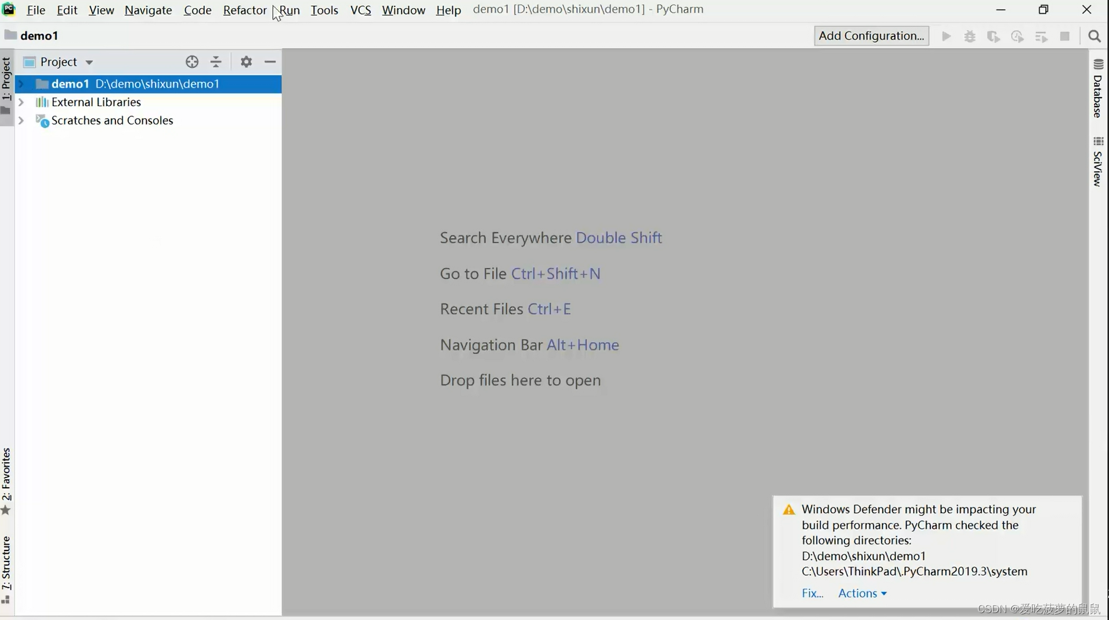
Task: Select Scratches and Consoles tree row
Action: 148,121
